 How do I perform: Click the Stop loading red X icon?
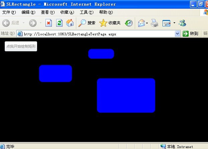click(x=48, y=23)
